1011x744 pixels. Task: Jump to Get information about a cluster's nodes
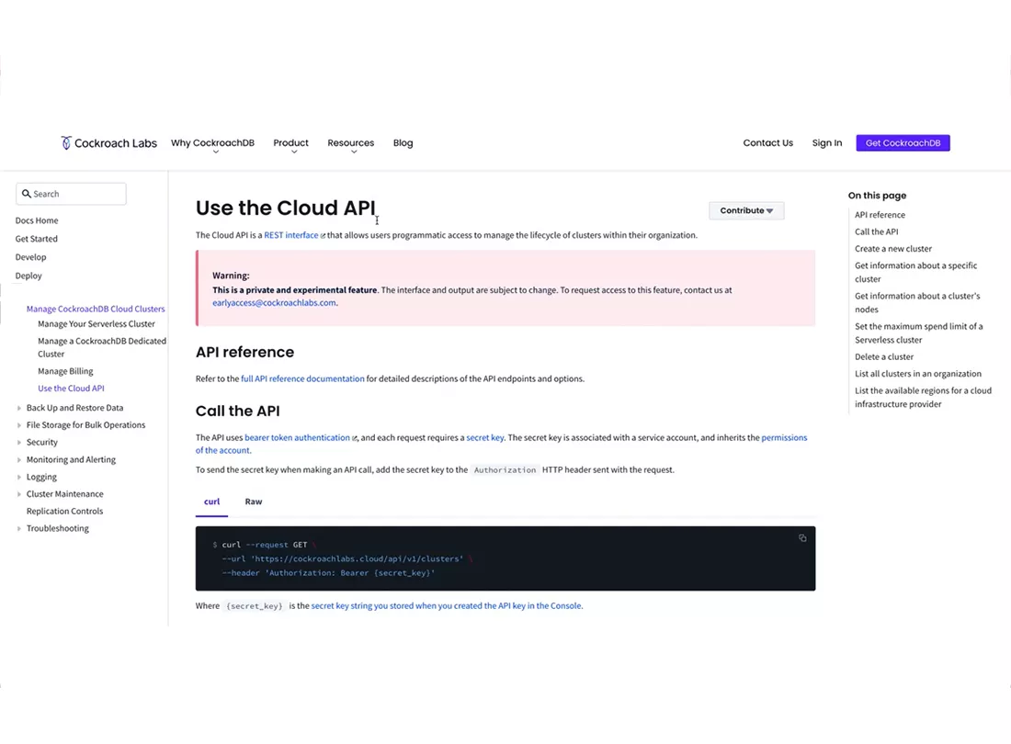click(917, 303)
